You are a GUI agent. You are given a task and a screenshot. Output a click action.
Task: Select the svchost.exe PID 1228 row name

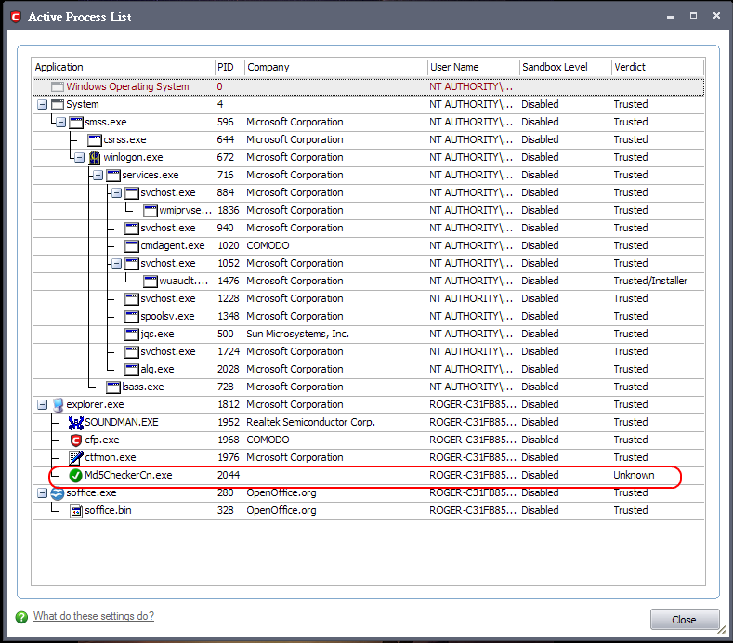(168, 299)
